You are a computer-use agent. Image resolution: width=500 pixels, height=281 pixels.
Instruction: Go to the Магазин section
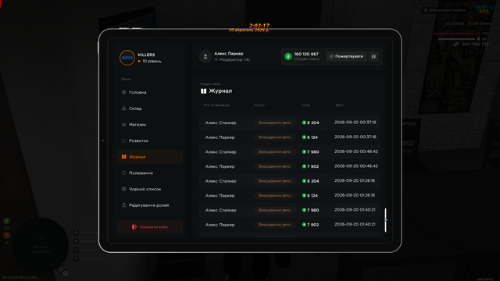click(x=150, y=125)
